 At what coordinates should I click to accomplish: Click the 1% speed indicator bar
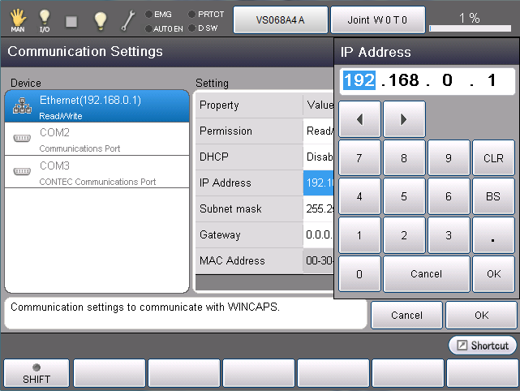tap(470, 20)
